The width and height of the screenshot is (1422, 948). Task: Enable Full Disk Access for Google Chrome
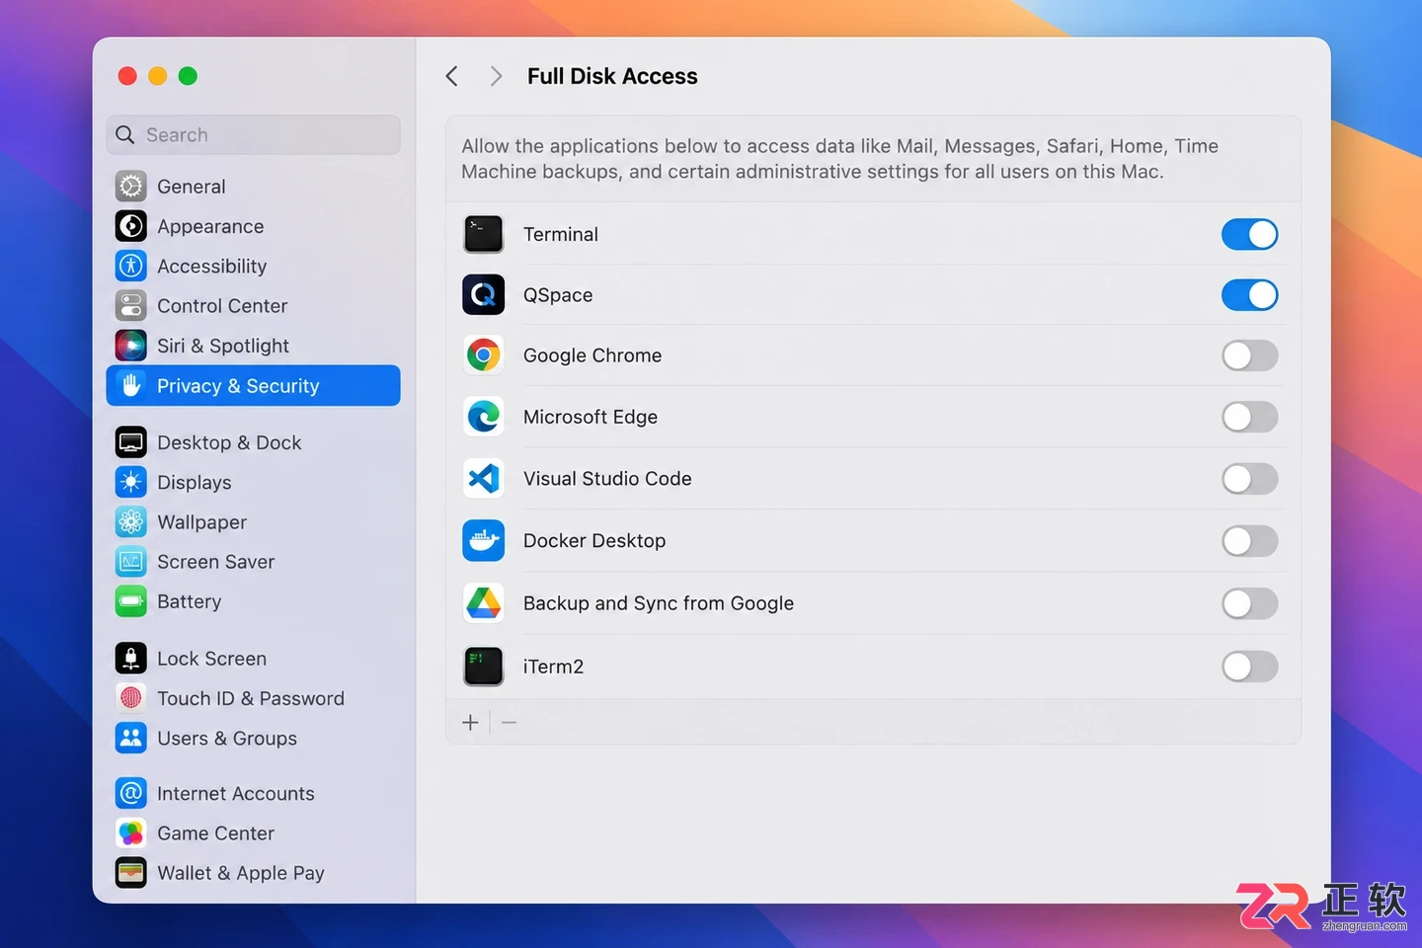(1249, 355)
